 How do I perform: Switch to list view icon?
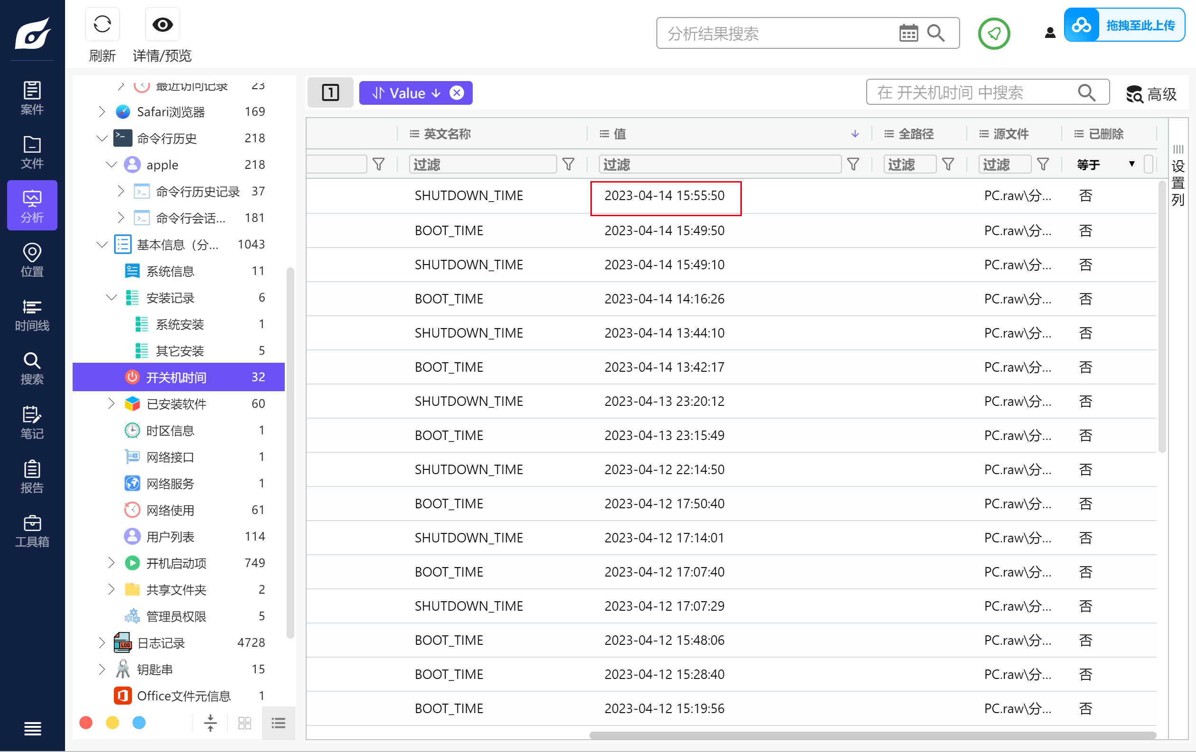[279, 723]
